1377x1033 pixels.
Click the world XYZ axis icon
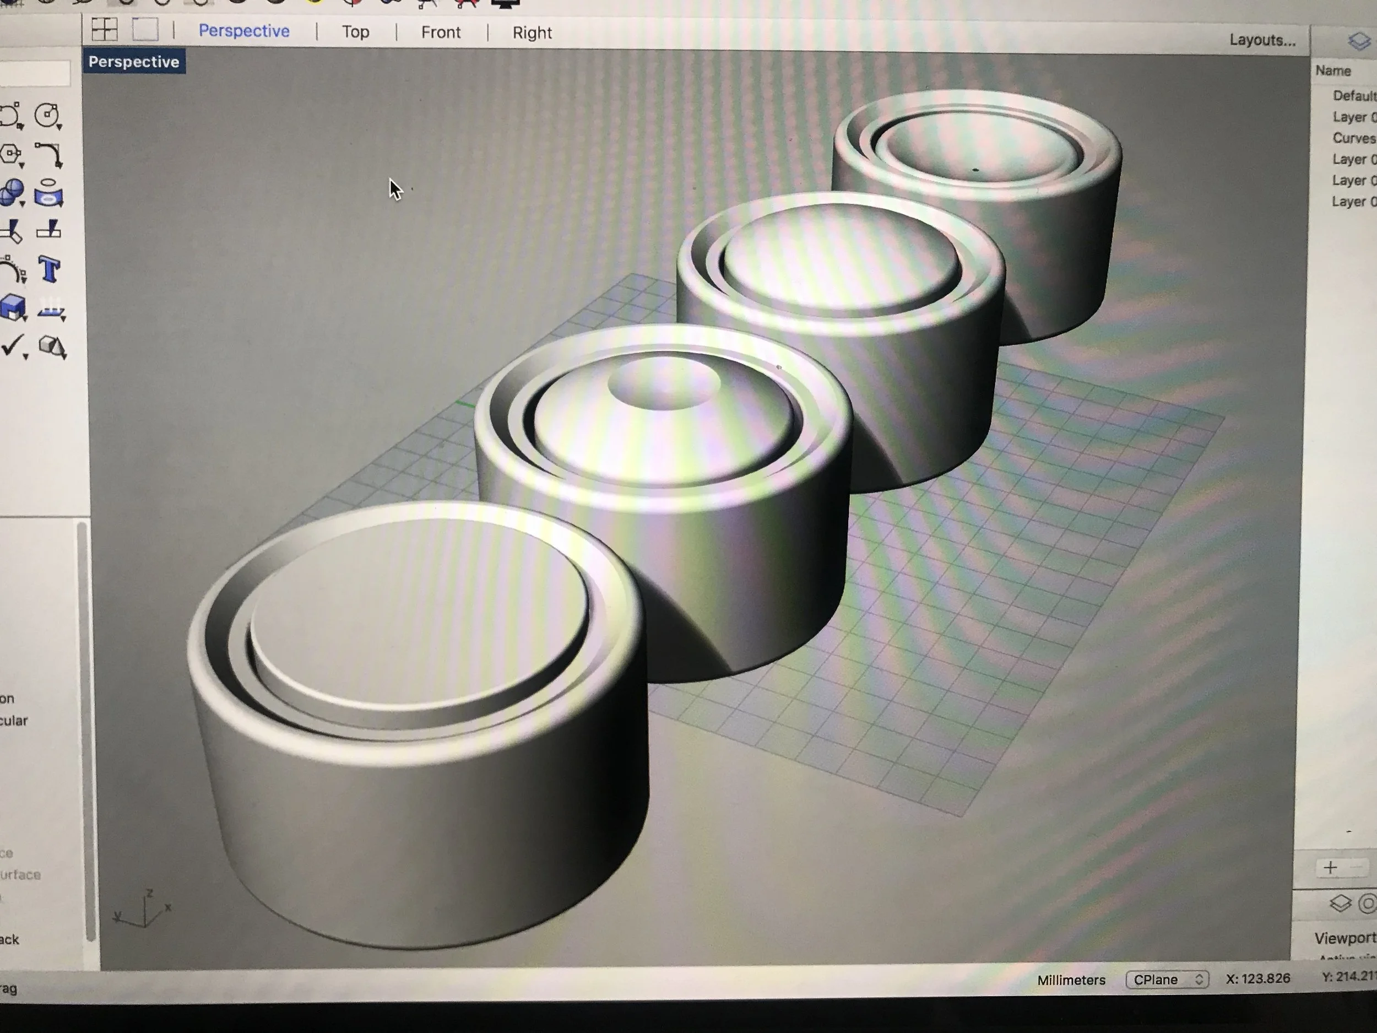[x=144, y=910]
